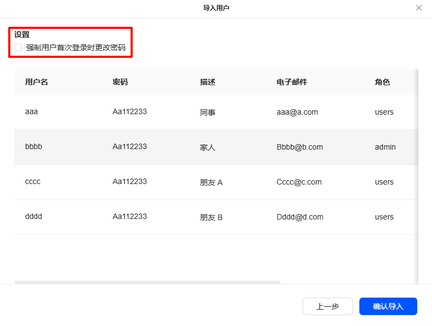Go back with 上一步 button
Viewport: 432px width, 326px height.
[328, 306]
